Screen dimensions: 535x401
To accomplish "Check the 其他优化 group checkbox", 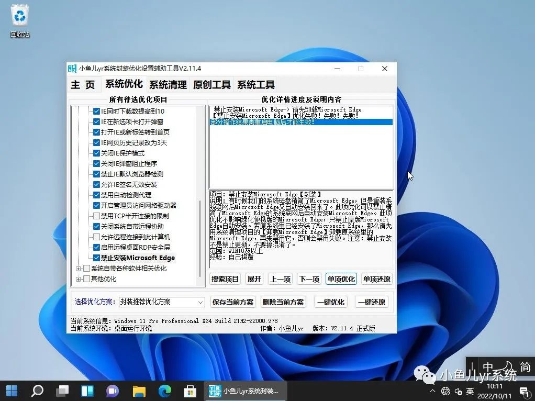I will coord(87,279).
